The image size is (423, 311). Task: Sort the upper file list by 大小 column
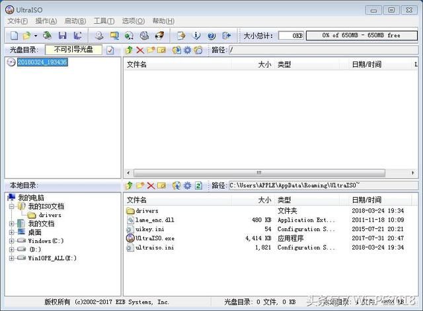252,65
